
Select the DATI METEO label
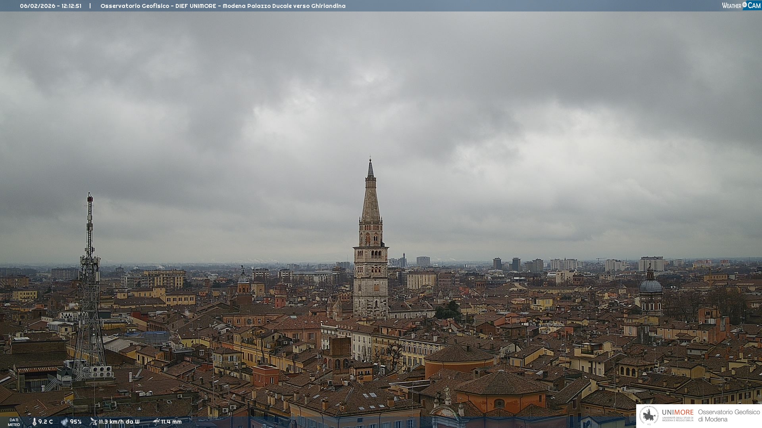14,422
